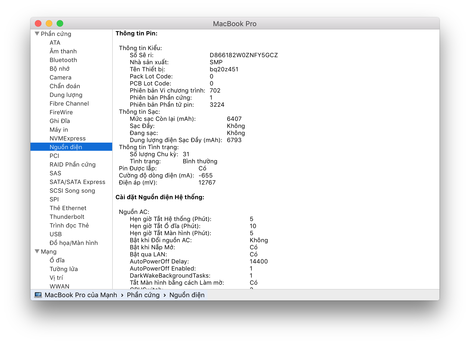Click remaining charge value 6407
470x344 pixels.
tap(234, 119)
